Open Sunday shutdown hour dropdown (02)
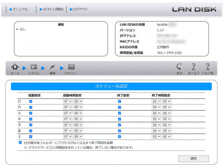Viewport: 224px width, 168px height. coord(156,101)
